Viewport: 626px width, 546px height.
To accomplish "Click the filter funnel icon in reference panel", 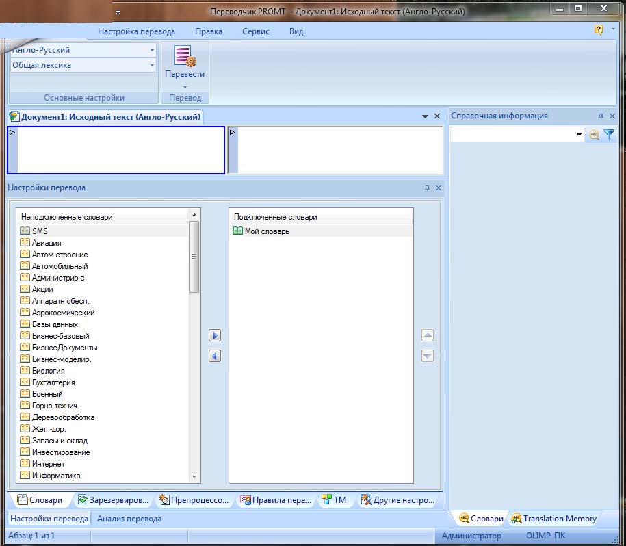I will (x=609, y=135).
